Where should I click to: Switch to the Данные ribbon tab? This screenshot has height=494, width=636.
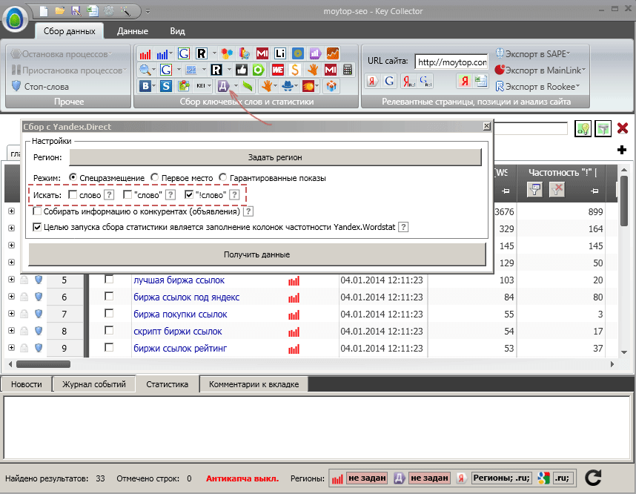point(133,31)
